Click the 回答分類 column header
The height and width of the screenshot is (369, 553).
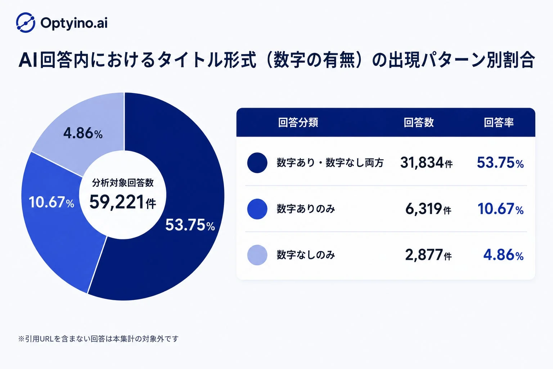click(298, 123)
